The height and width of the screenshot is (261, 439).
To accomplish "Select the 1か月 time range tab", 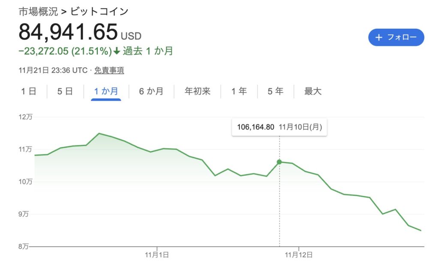I will [x=106, y=91].
